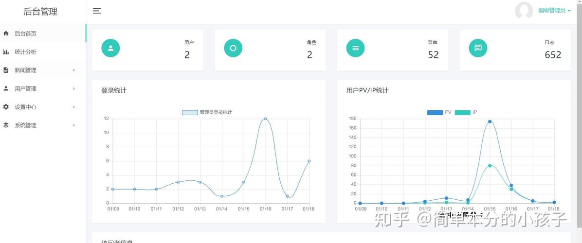Image resolution: width=582 pixels, height=243 pixels.
Task: Open the 超级管理员 dropdown menu
Action: click(x=555, y=11)
